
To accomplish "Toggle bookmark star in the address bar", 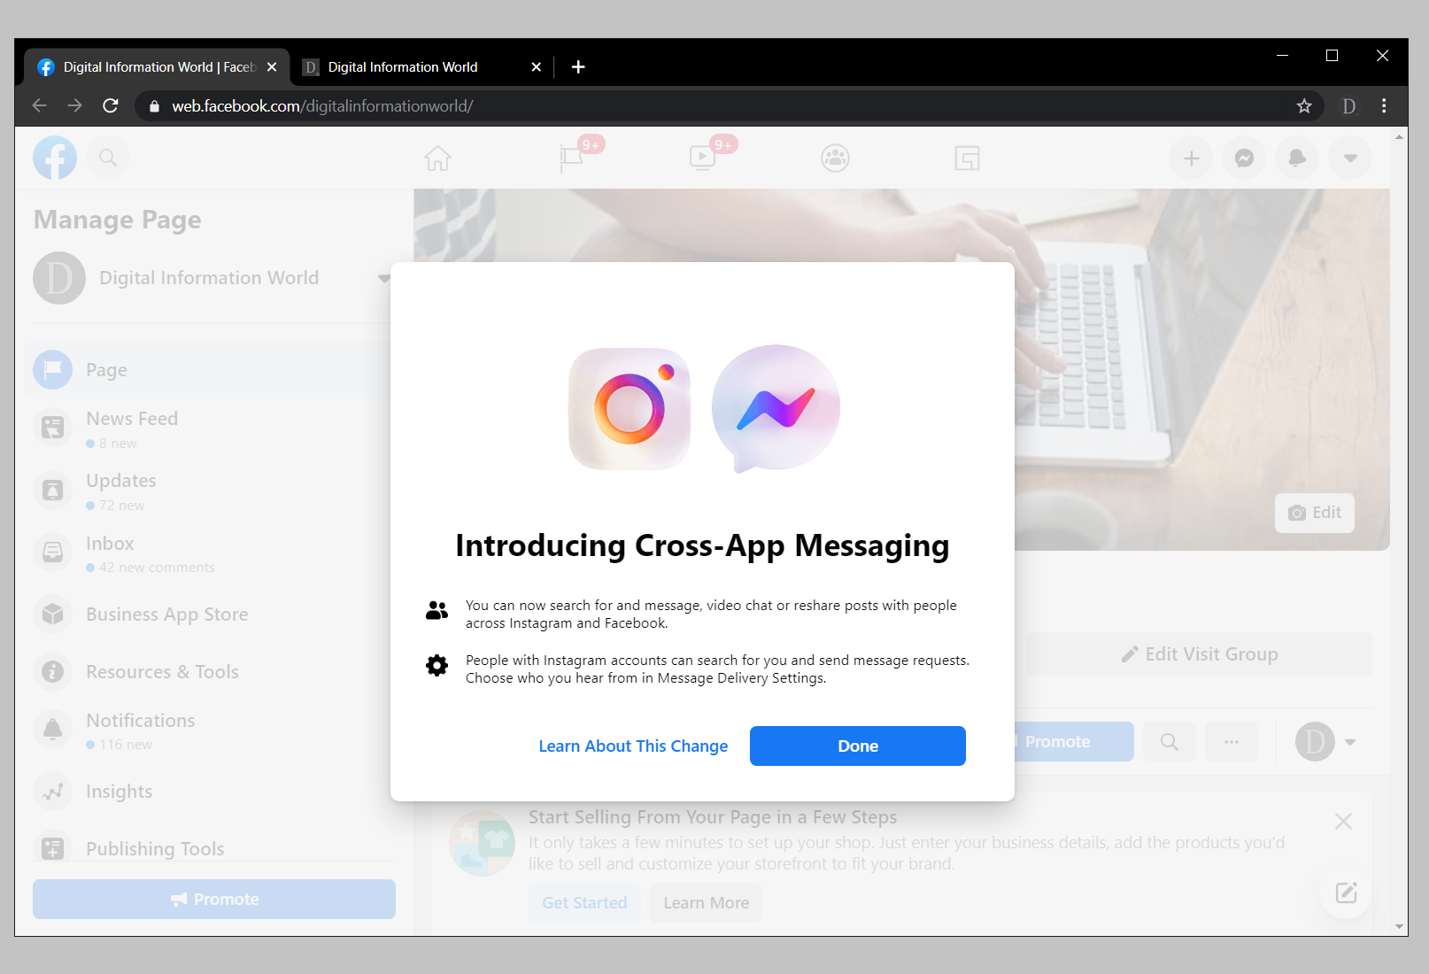I will pyautogui.click(x=1302, y=105).
